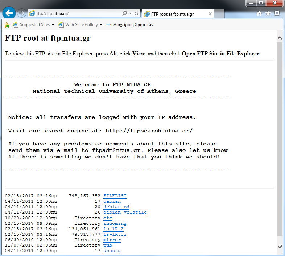Open the debian-volatile link
Screen dimensions: 285x256
pyautogui.click(x=125, y=212)
